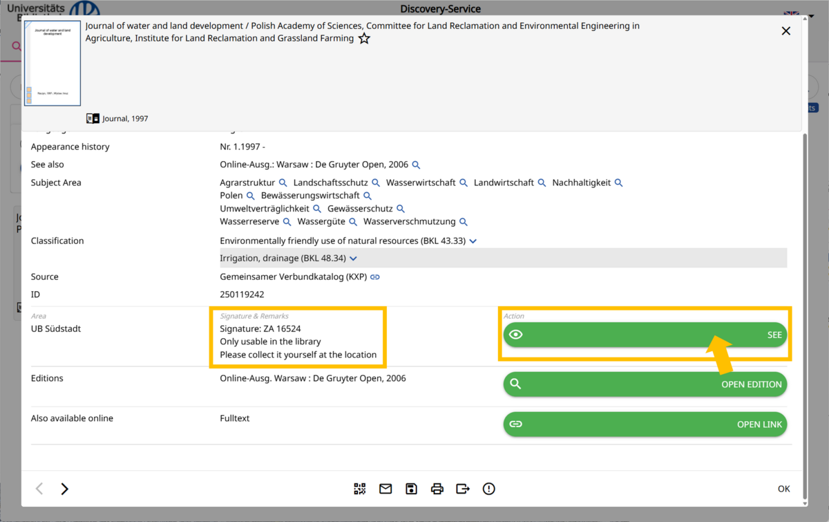The image size is (829, 522).
Task: Search subject Nachhaltigkeit magnifier icon
Action: click(x=619, y=183)
